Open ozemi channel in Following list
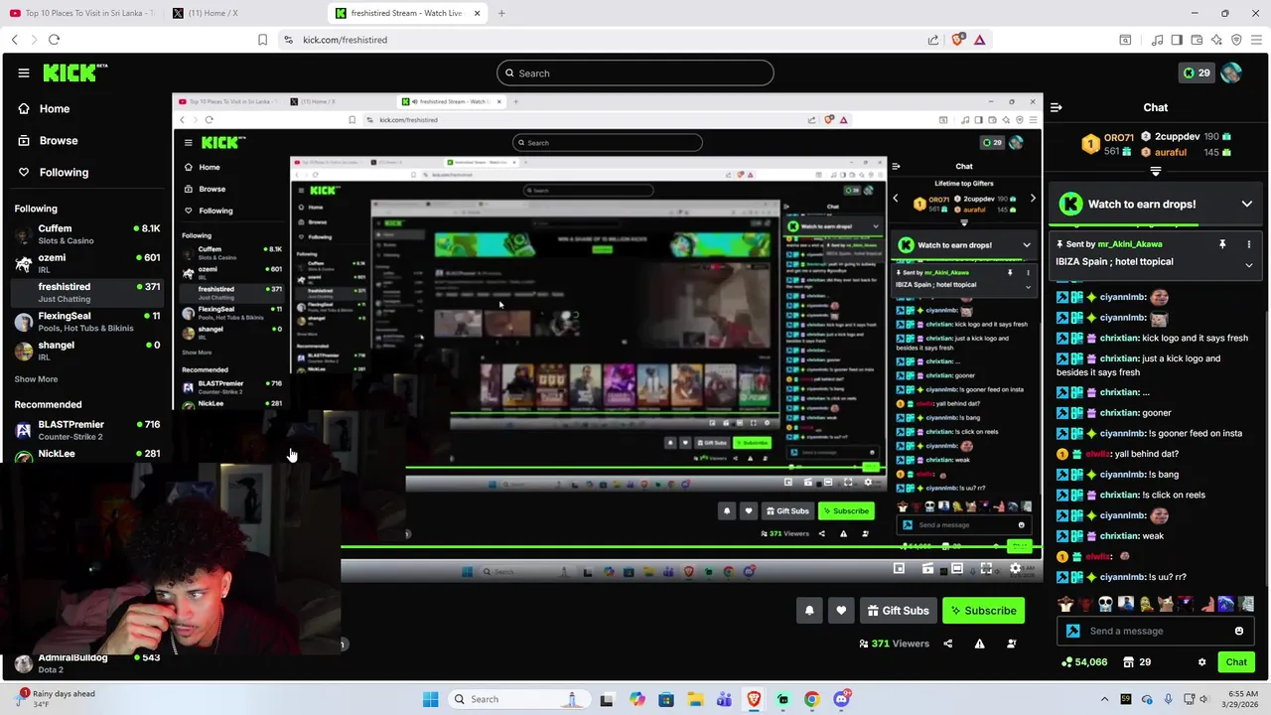The height and width of the screenshot is (715, 1271). coord(86,263)
